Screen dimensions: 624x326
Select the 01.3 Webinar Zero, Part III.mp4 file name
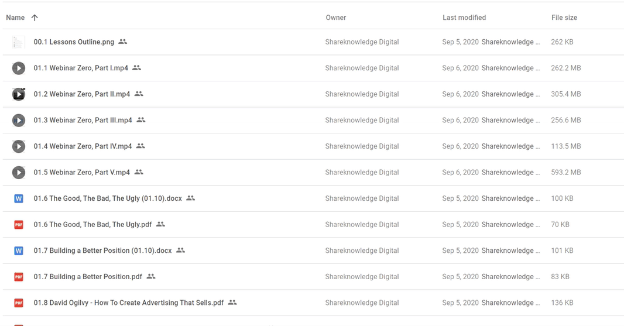tap(83, 120)
